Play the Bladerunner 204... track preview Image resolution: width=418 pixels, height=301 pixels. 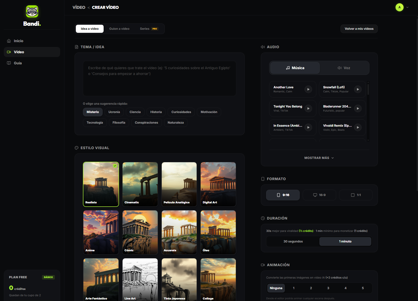358,108
